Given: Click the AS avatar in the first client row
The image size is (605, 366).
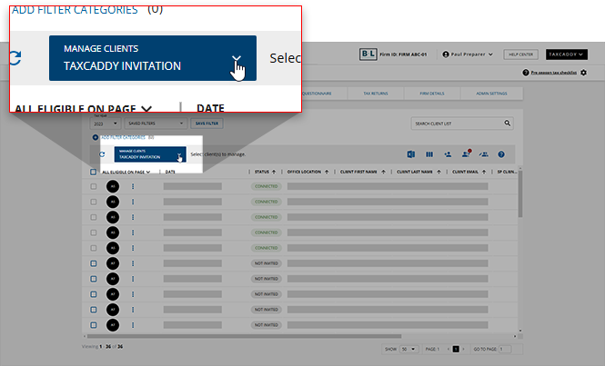Looking at the screenshot, I should coord(113,186).
